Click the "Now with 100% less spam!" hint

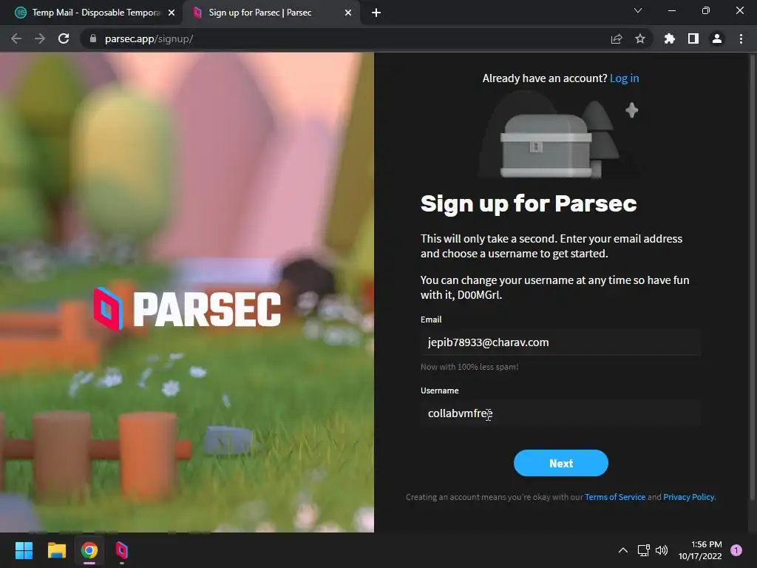pyautogui.click(x=469, y=367)
